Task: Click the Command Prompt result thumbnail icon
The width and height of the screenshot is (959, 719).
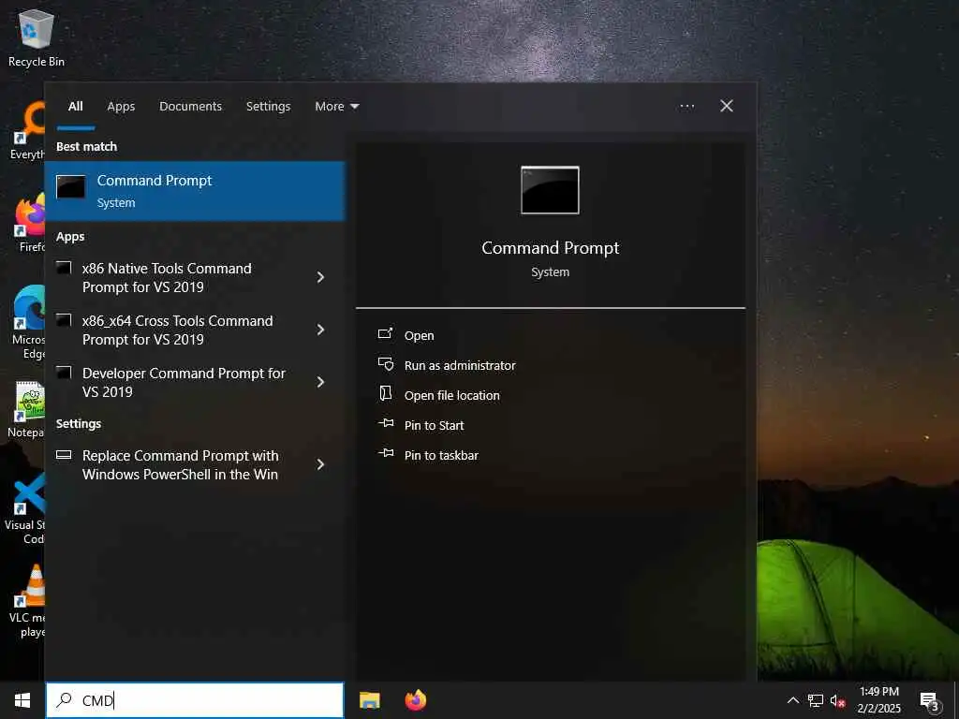Action: tap(70, 187)
